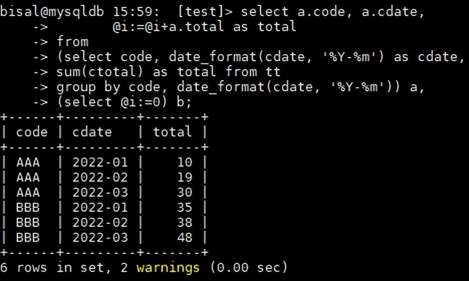Click the total value 35
This screenshot has height=281, width=469.
click(x=185, y=207)
